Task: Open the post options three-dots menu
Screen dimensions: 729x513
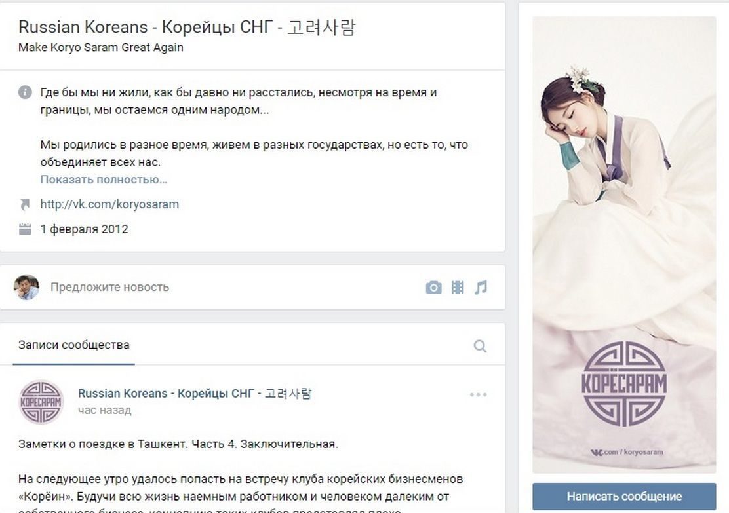Action: tap(478, 394)
